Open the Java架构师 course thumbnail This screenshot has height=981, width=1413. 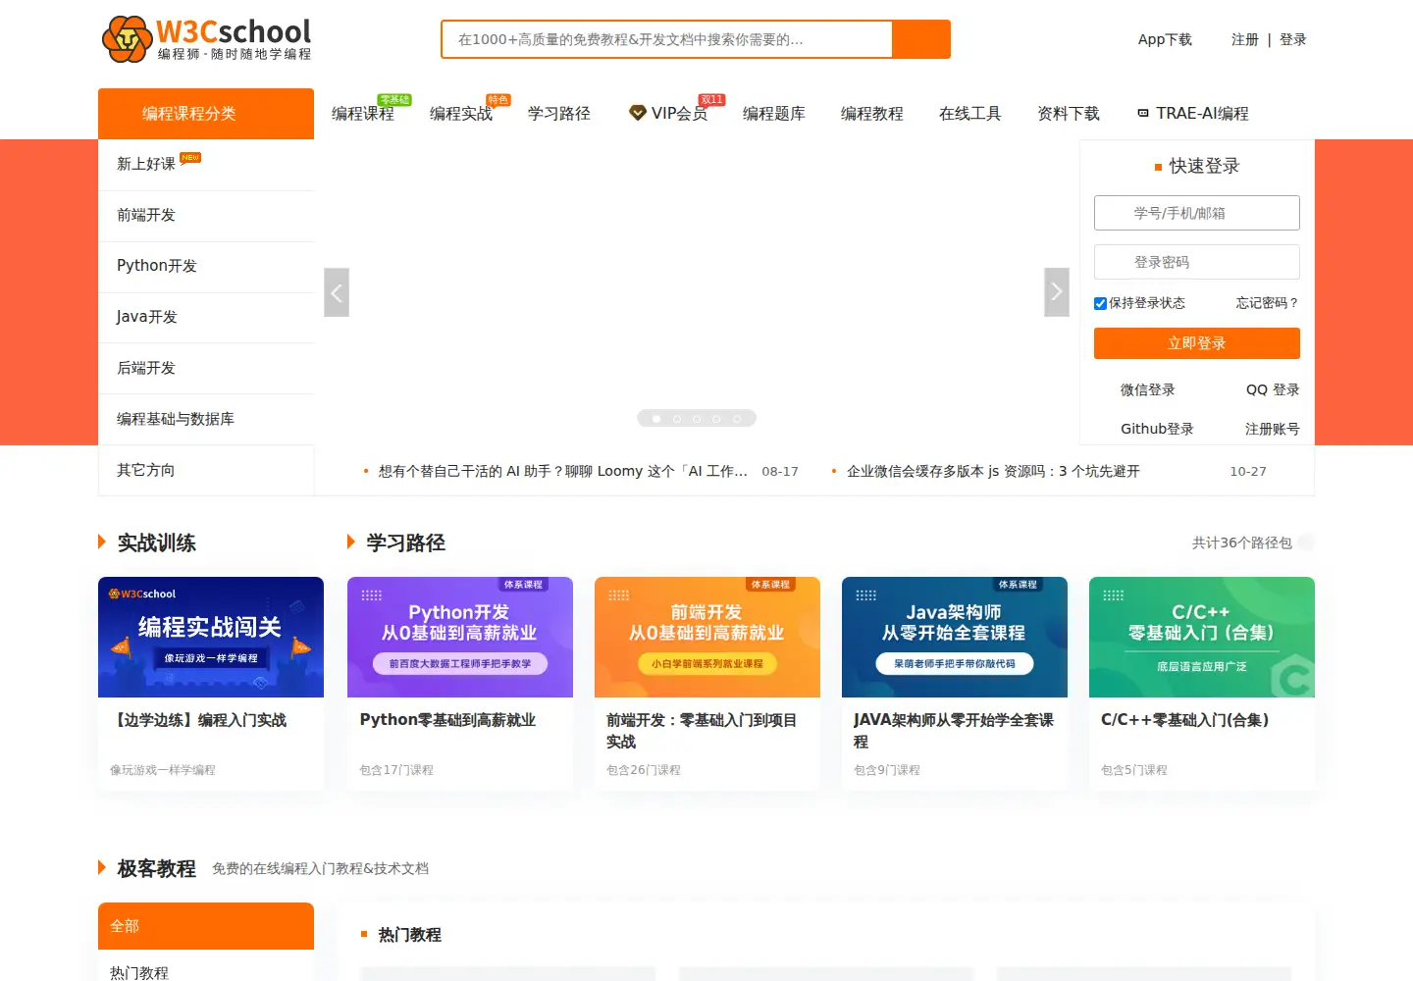955,637
